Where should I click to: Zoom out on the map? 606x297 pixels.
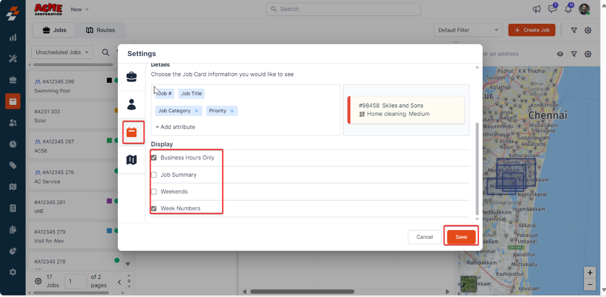click(x=590, y=285)
